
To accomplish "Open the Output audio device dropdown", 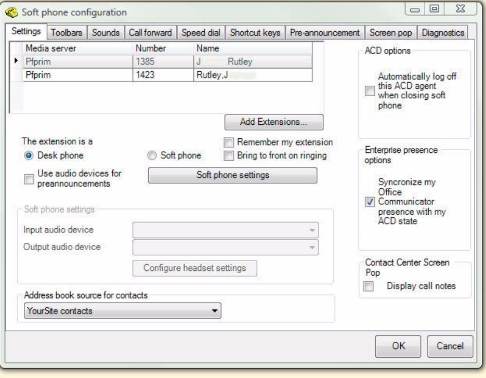I will tap(226, 247).
